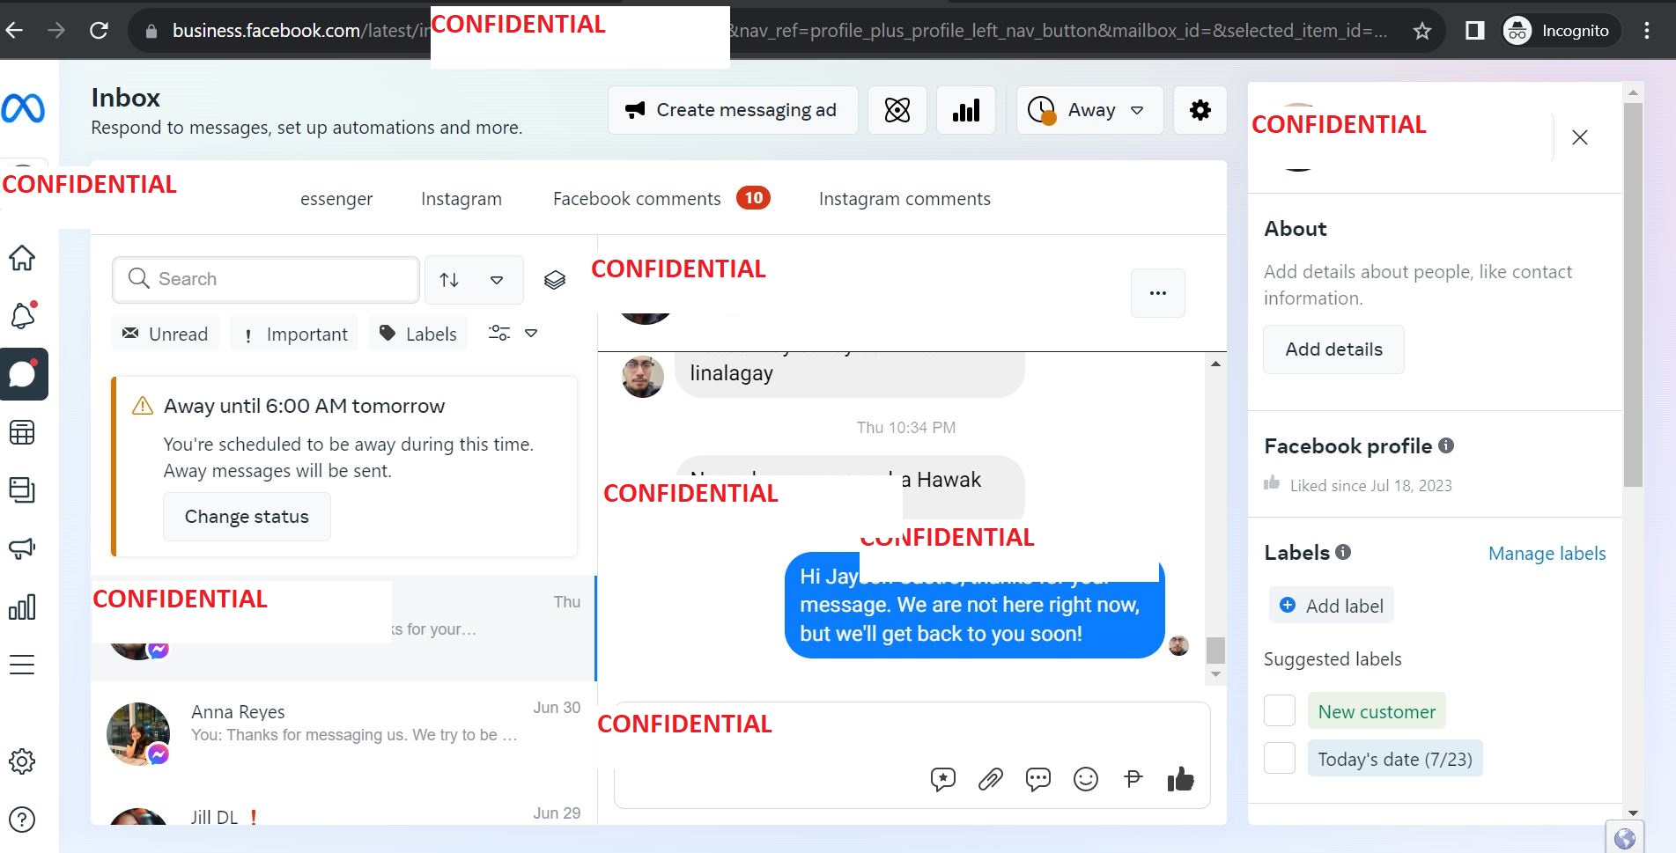The width and height of the screenshot is (1676, 853).
Task: Open the filter sliders icon
Action: pyautogui.click(x=499, y=333)
